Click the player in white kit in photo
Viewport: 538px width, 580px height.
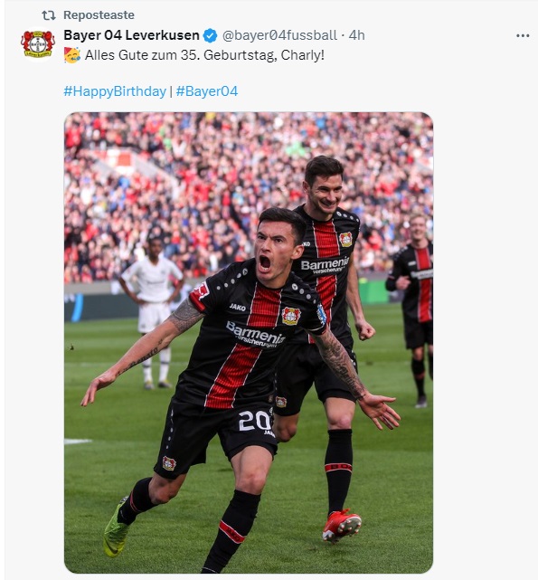(x=152, y=310)
